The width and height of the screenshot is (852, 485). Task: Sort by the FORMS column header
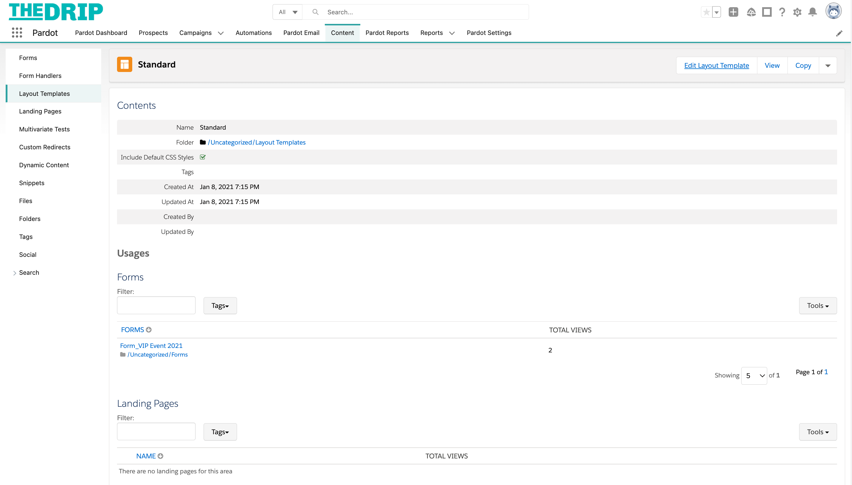[x=133, y=330]
